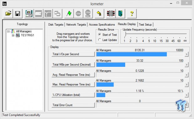Open Test Setup tab

pyautogui.click(x=145, y=25)
